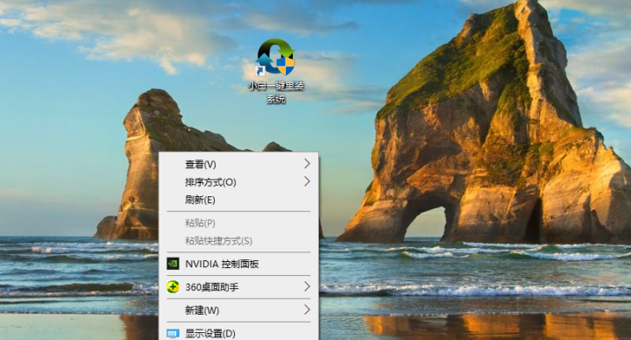The height and width of the screenshot is (340, 631).
Task: Select the 小白一键重装系统 desktop shortcut icon
Action: [x=276, y=57]
